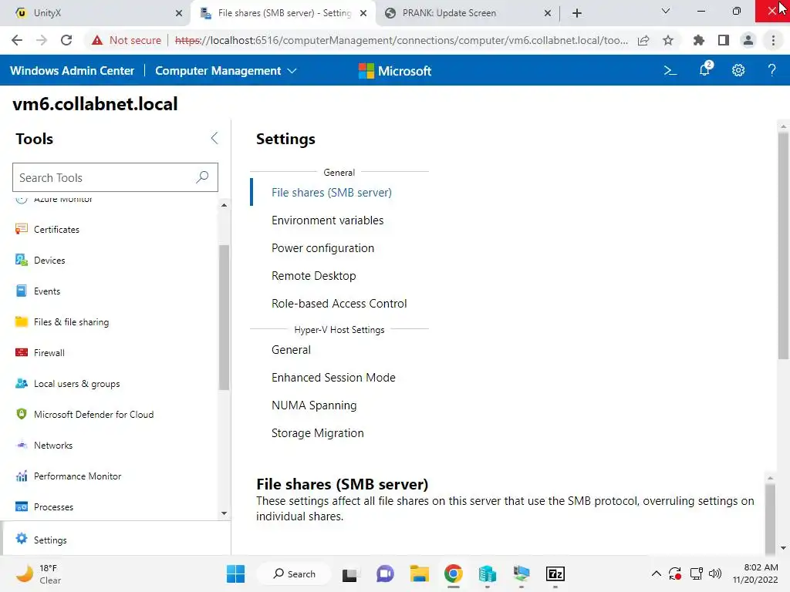Click the Files & file sharing folder icon
The width and height of the screenshot is (790, 592).
(21, 321)
